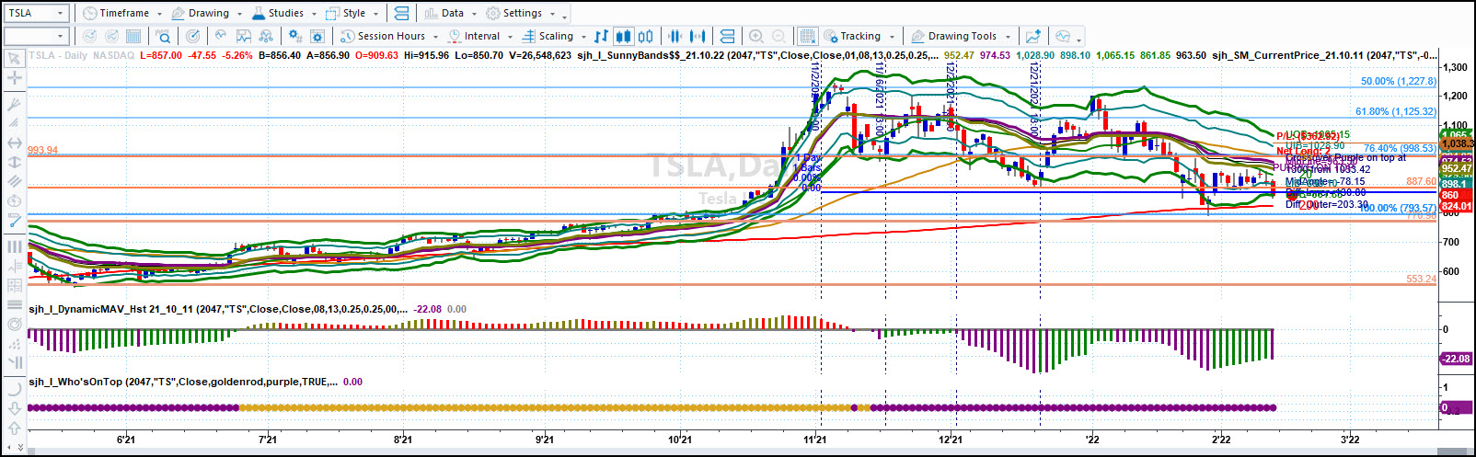Viewport: 1476px width, 457px height.
Task: Click the chart analysis image icon
Action: (x=244, y=36)
